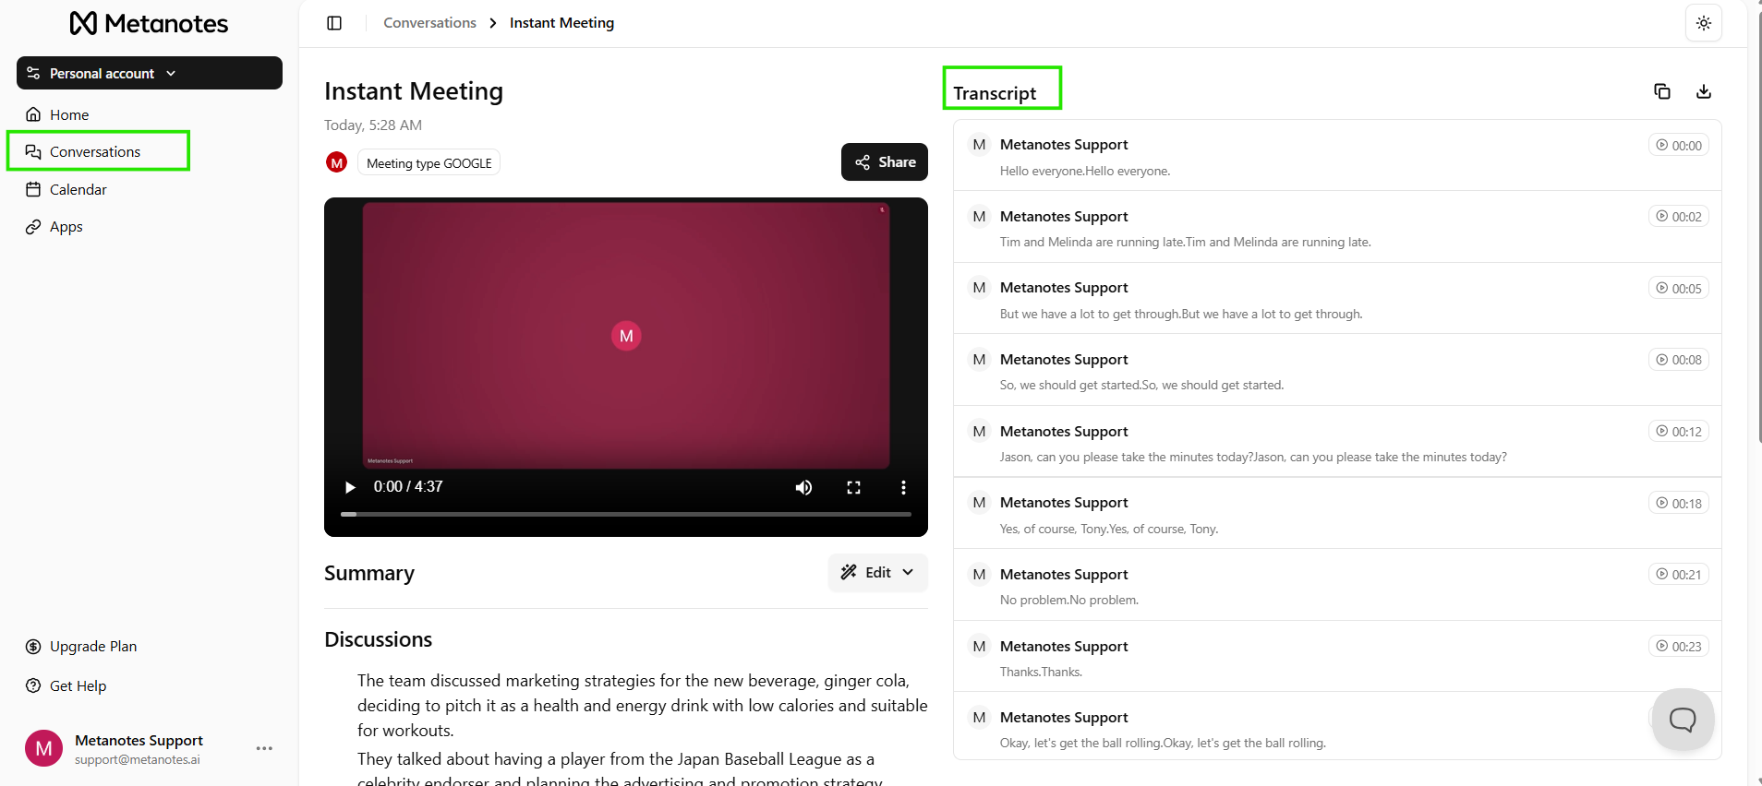Click 'Today, 5:28 AM' date text

(x=373, y=125)
